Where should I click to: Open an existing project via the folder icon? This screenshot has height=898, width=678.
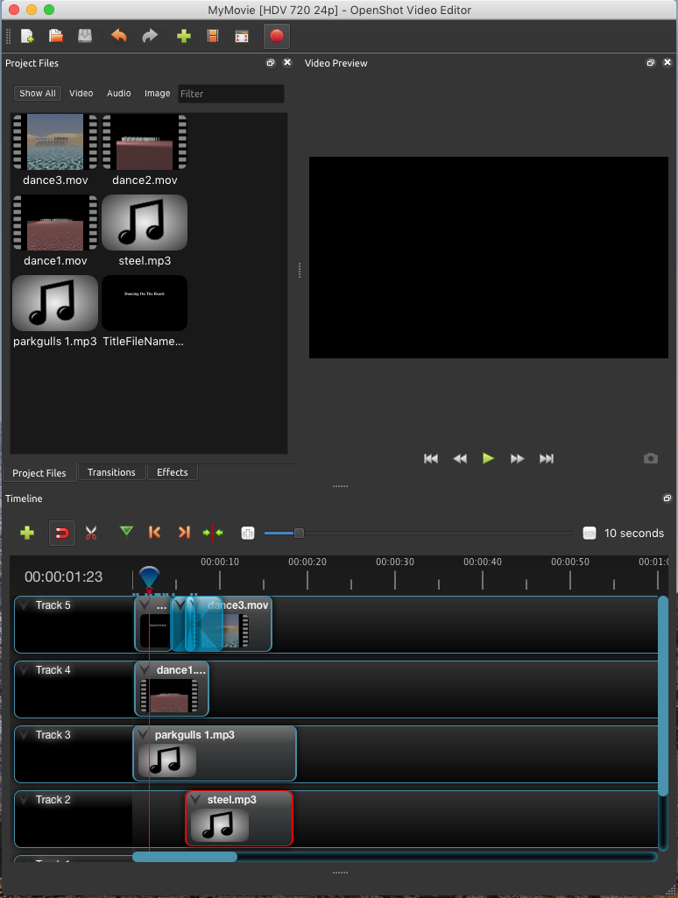point(56,36)
